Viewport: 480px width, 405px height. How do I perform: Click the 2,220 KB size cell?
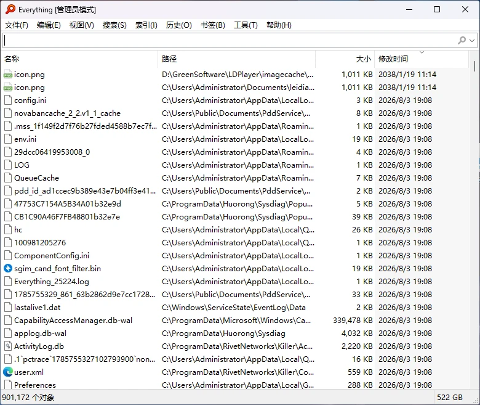(x=357, y=346)
